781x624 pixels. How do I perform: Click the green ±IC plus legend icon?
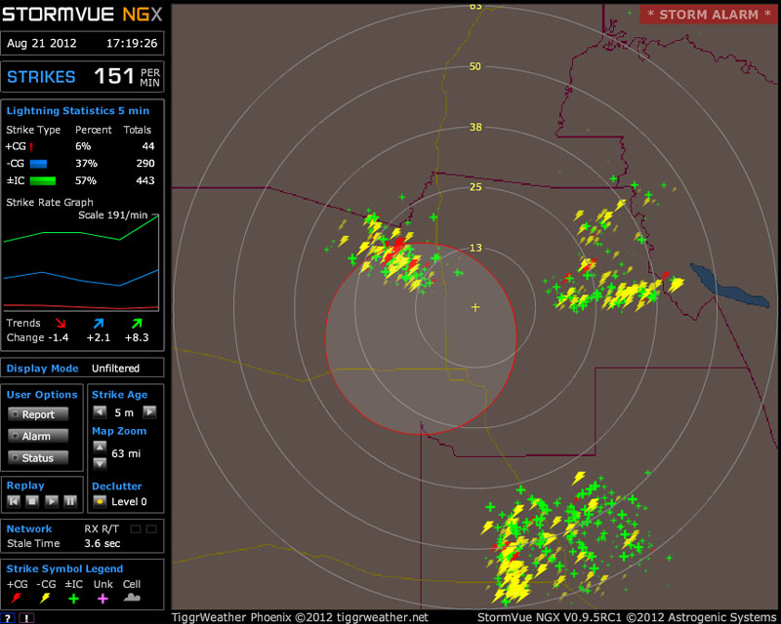(73, 598)
